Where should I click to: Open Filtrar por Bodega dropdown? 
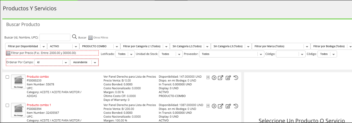coord(331,46)
